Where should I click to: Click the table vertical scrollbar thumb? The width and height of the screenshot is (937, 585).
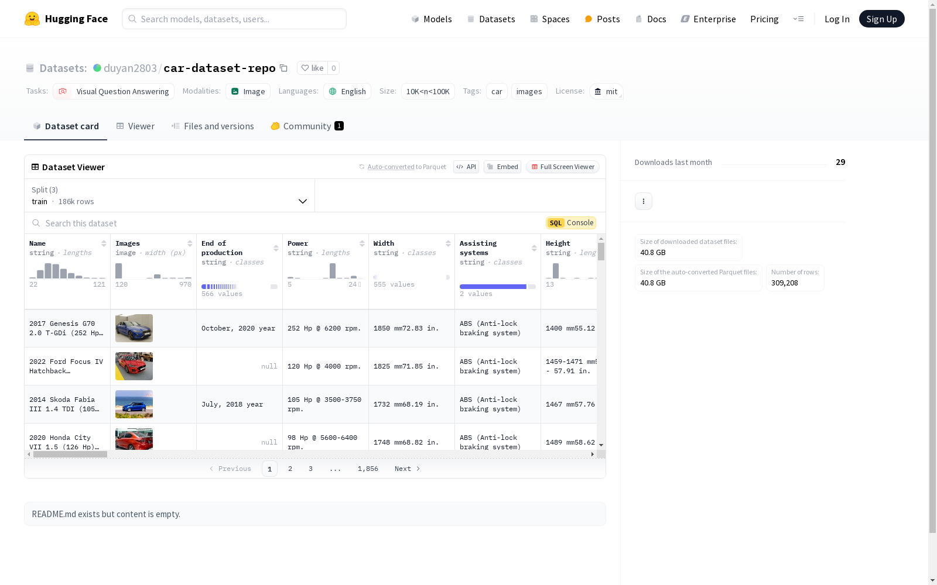[x=601, y=252]
